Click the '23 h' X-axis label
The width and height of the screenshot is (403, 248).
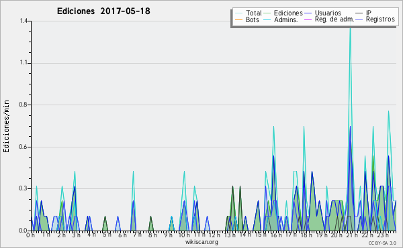coord(382,235)
